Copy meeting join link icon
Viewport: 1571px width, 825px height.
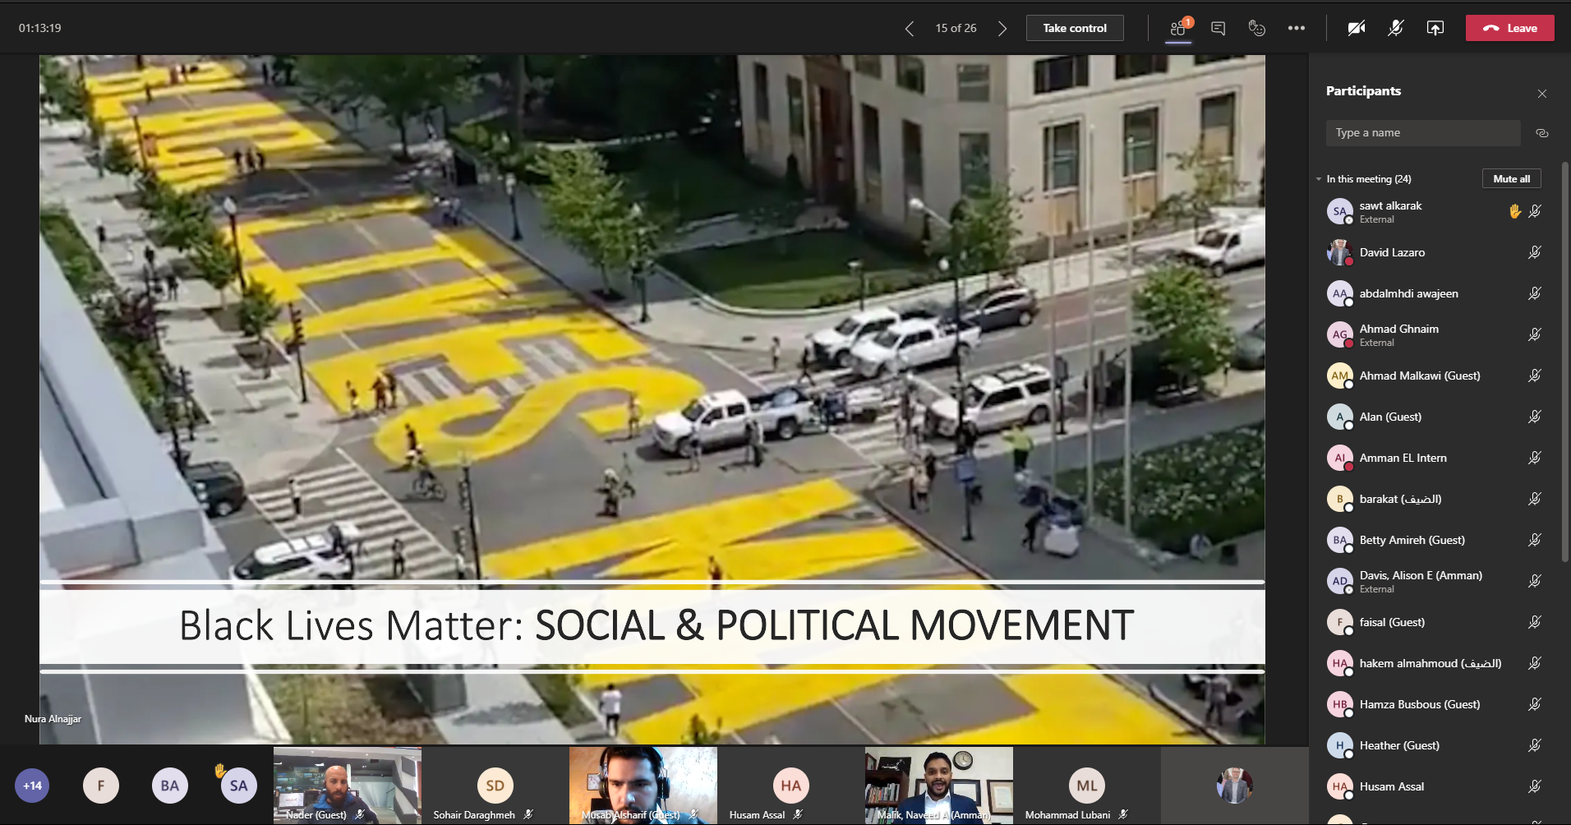click(1542, 133)
